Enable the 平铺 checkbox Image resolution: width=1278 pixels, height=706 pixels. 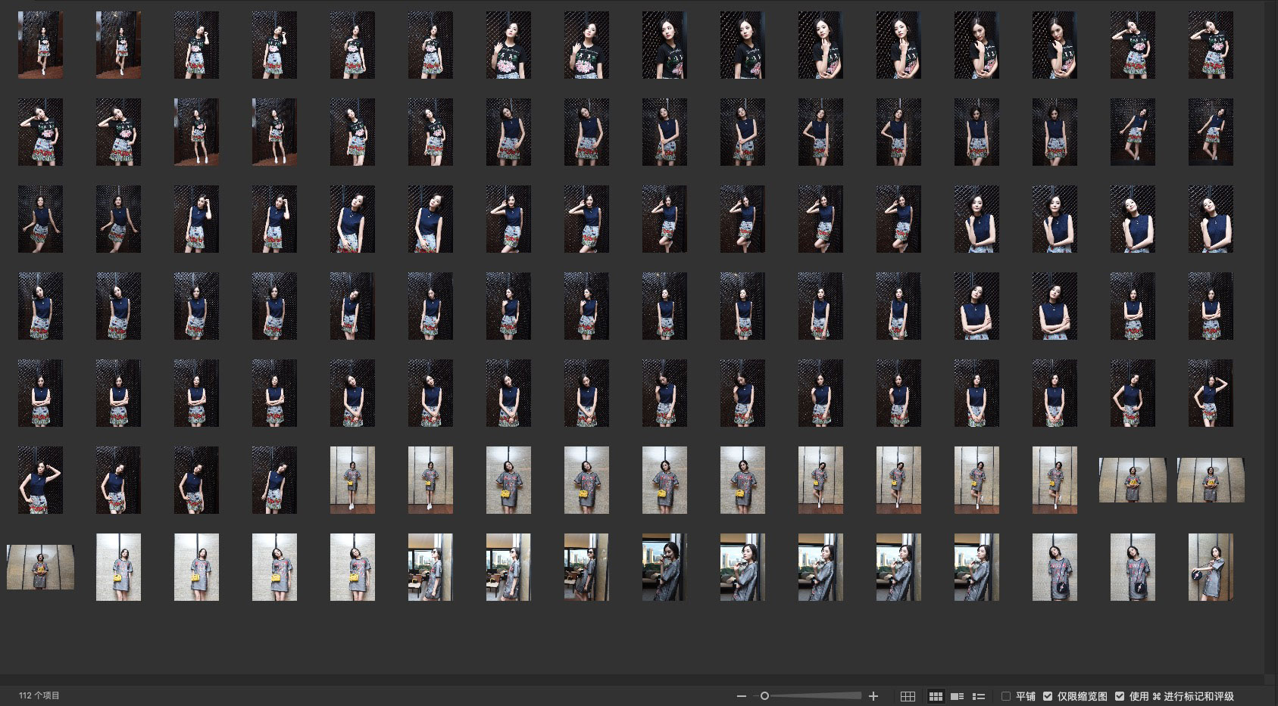[1006, 696]
